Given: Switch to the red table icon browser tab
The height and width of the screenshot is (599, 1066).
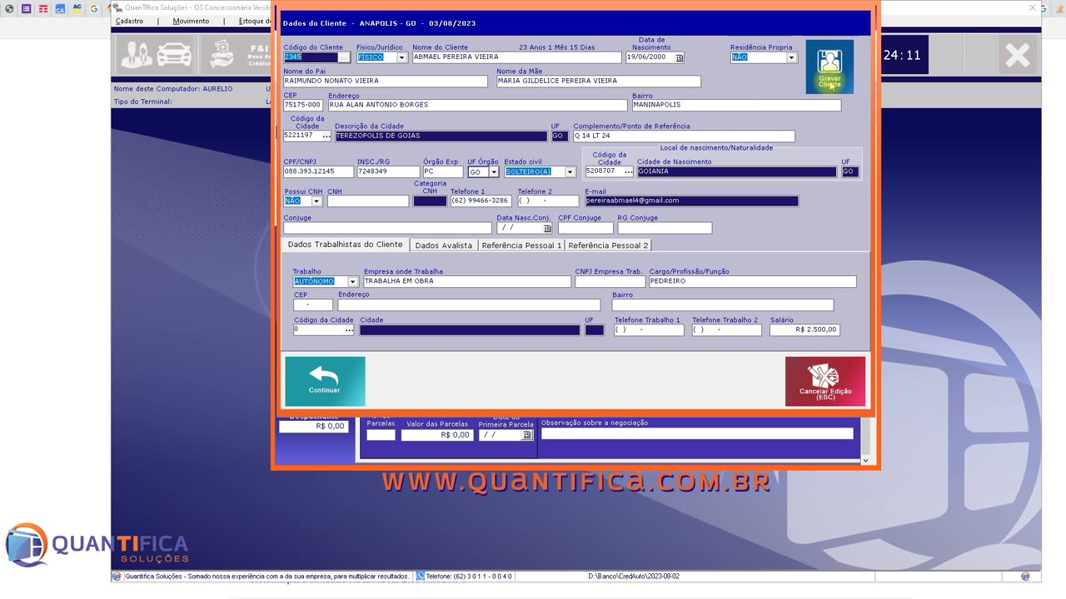Looking at the screenshot, I should coord(43,8).
